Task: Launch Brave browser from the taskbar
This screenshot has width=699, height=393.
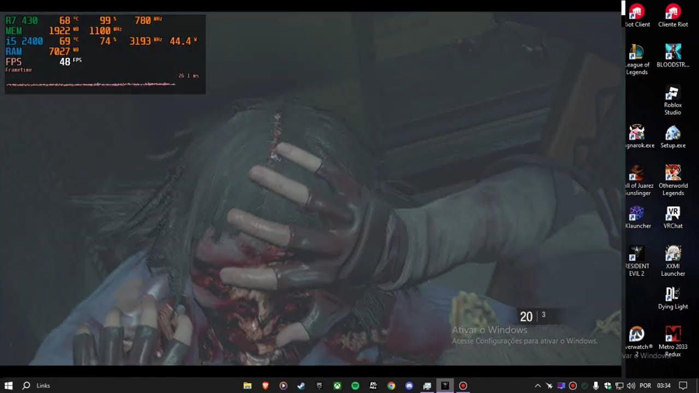Action: [265, 385]
